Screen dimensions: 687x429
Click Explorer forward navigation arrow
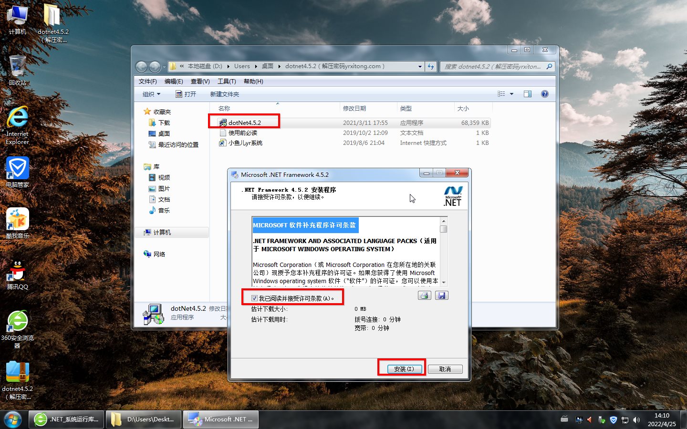pyautogui.click(x=155, y=67)
